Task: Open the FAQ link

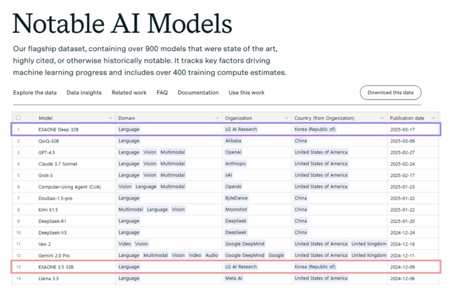Action: pyautogui.click(x=162, y=92)
